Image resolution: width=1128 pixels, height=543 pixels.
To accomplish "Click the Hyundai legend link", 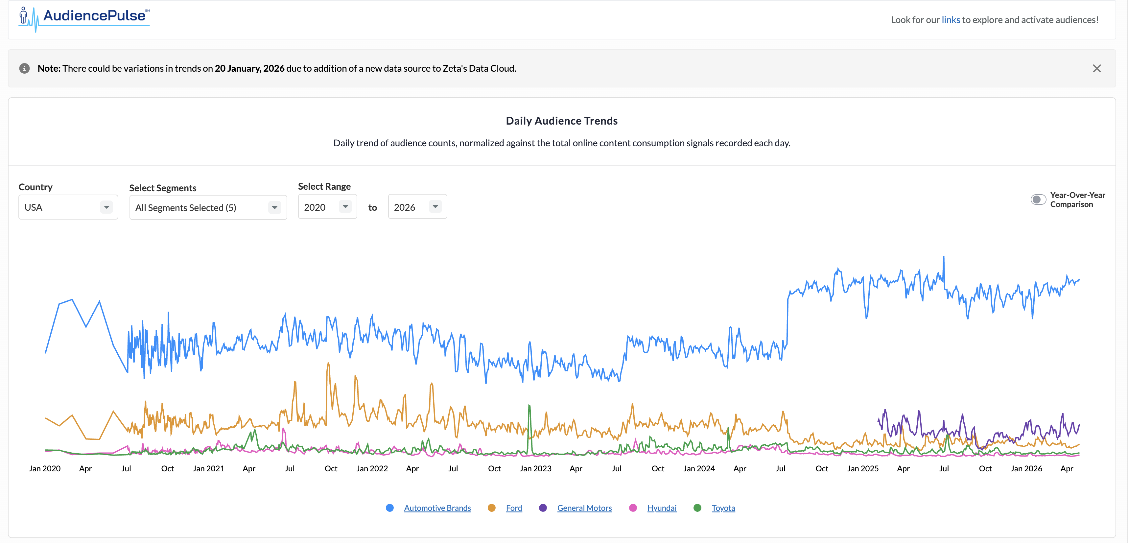I will point(662,508).
